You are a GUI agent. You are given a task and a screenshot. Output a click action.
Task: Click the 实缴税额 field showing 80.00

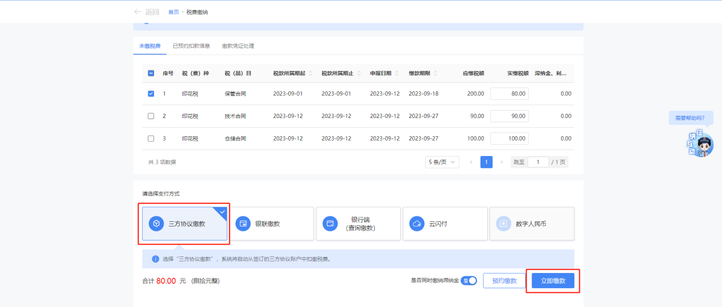tap(509, 94)
